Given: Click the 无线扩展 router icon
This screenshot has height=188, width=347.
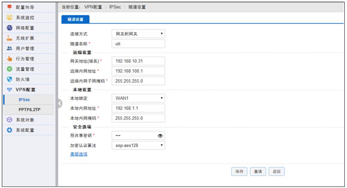Looking at the screenshot, I should (9, 38).
